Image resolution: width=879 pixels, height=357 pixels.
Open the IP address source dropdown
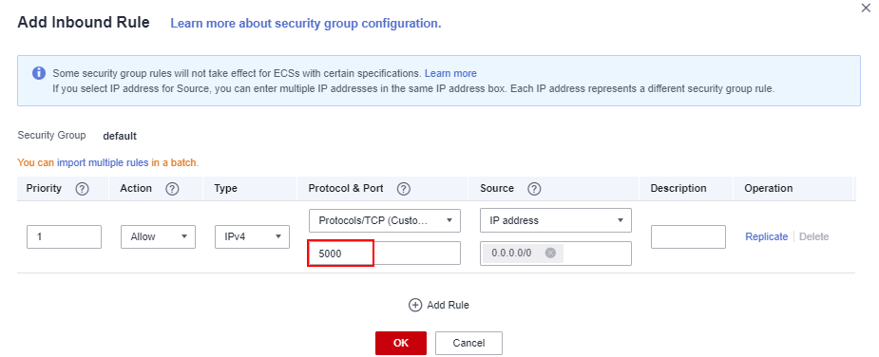(x=556, y=221)
